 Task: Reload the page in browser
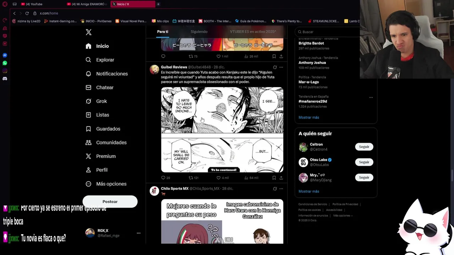[x=27, y=13]
